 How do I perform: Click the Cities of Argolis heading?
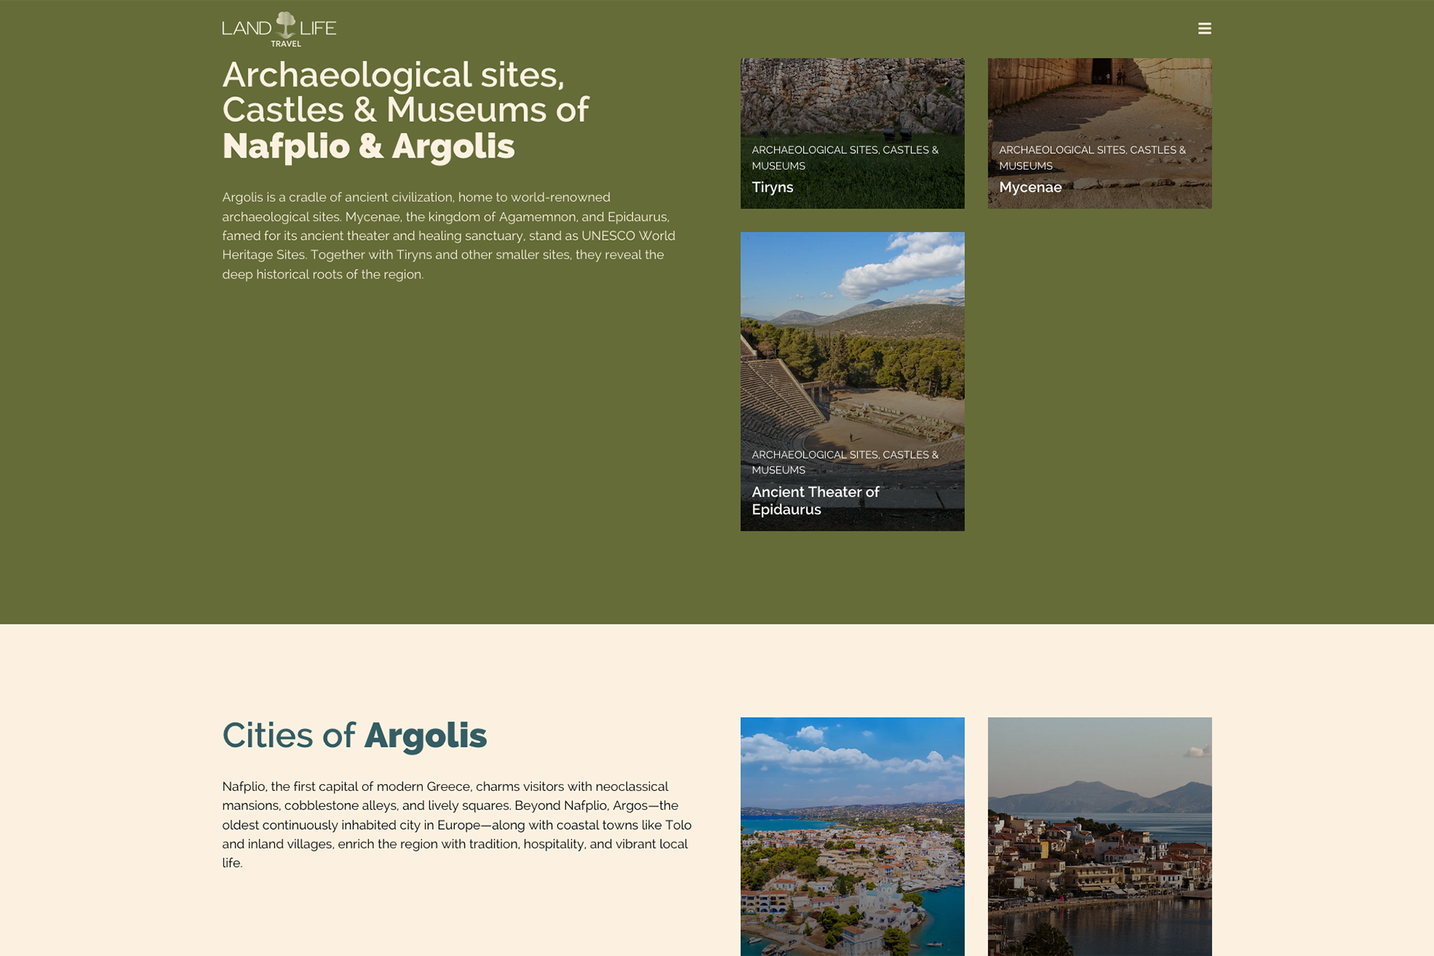[354, 736]
